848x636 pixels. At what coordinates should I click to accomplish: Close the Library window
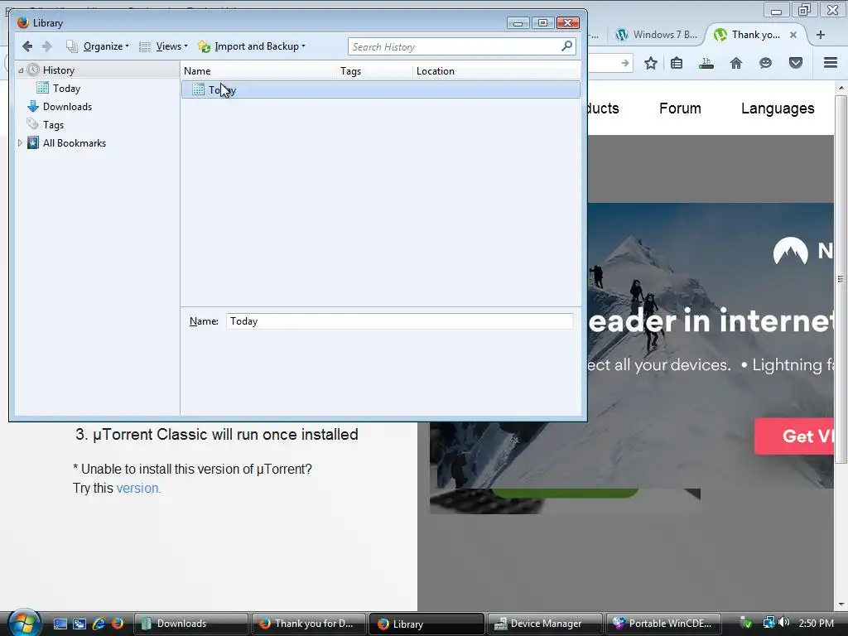[x=568, y=22]
